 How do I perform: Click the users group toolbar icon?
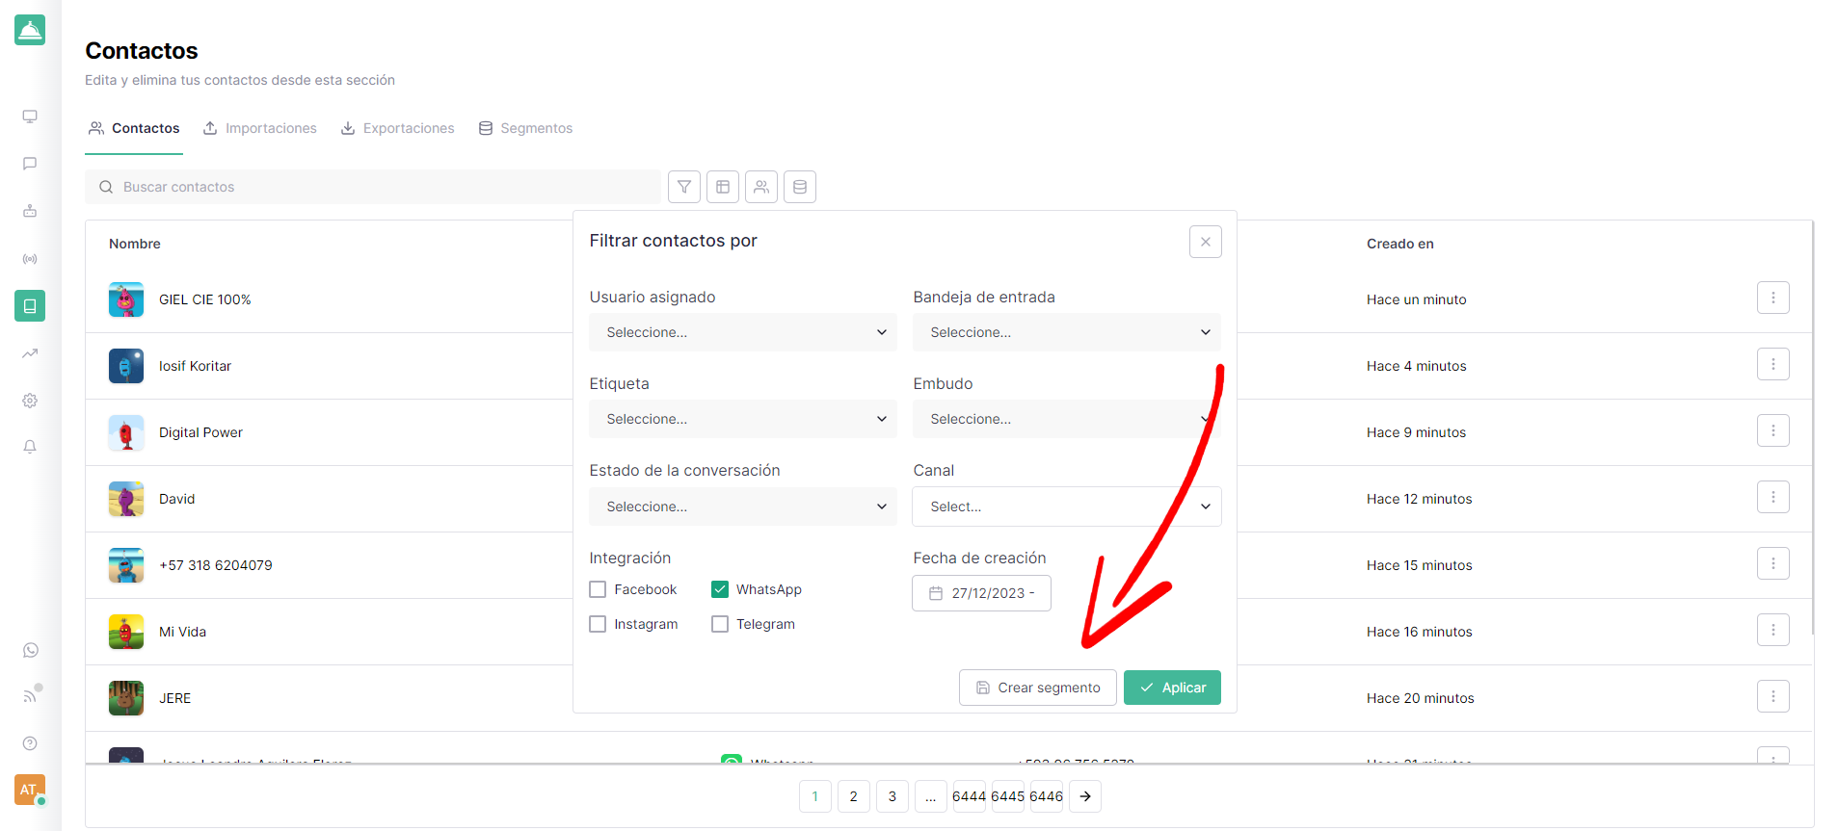(x=761, y=187)
